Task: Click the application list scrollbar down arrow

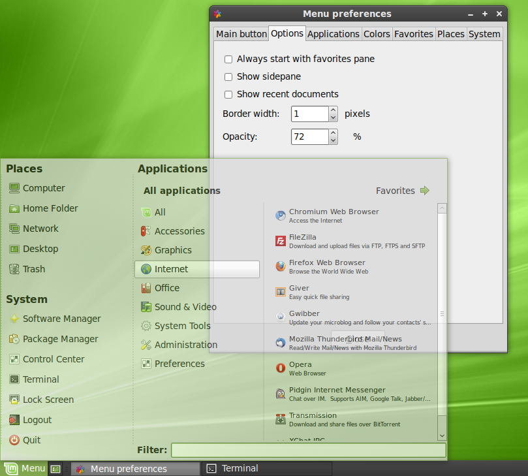Action: click(442, 436)
